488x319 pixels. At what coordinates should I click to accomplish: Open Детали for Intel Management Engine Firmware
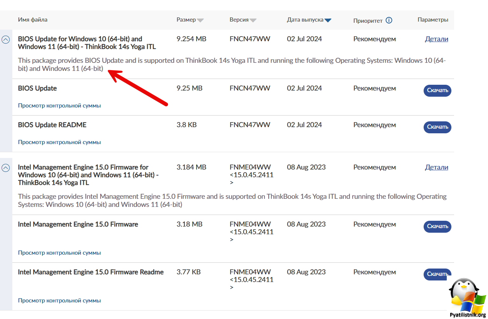tap(436, 167)
